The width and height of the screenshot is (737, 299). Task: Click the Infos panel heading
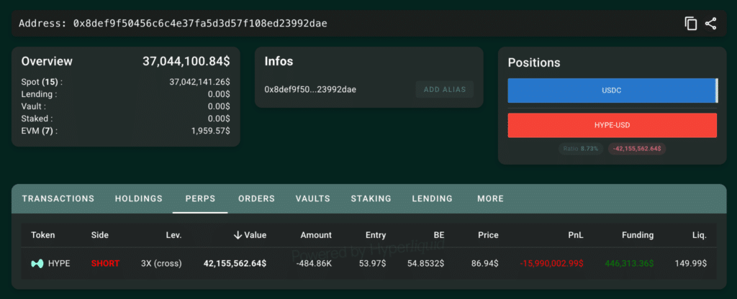(x=279, y=62)
